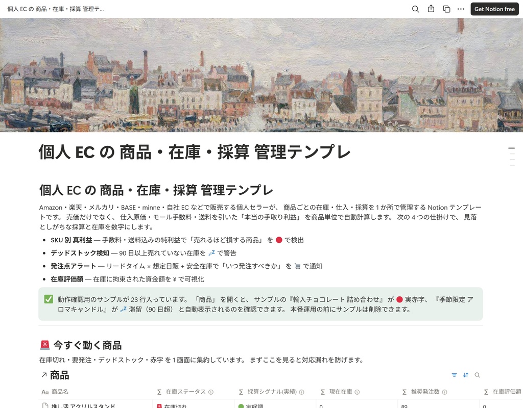Click the sort icon of the 商品 database
The image size is (523, 408).
[466, 375]
